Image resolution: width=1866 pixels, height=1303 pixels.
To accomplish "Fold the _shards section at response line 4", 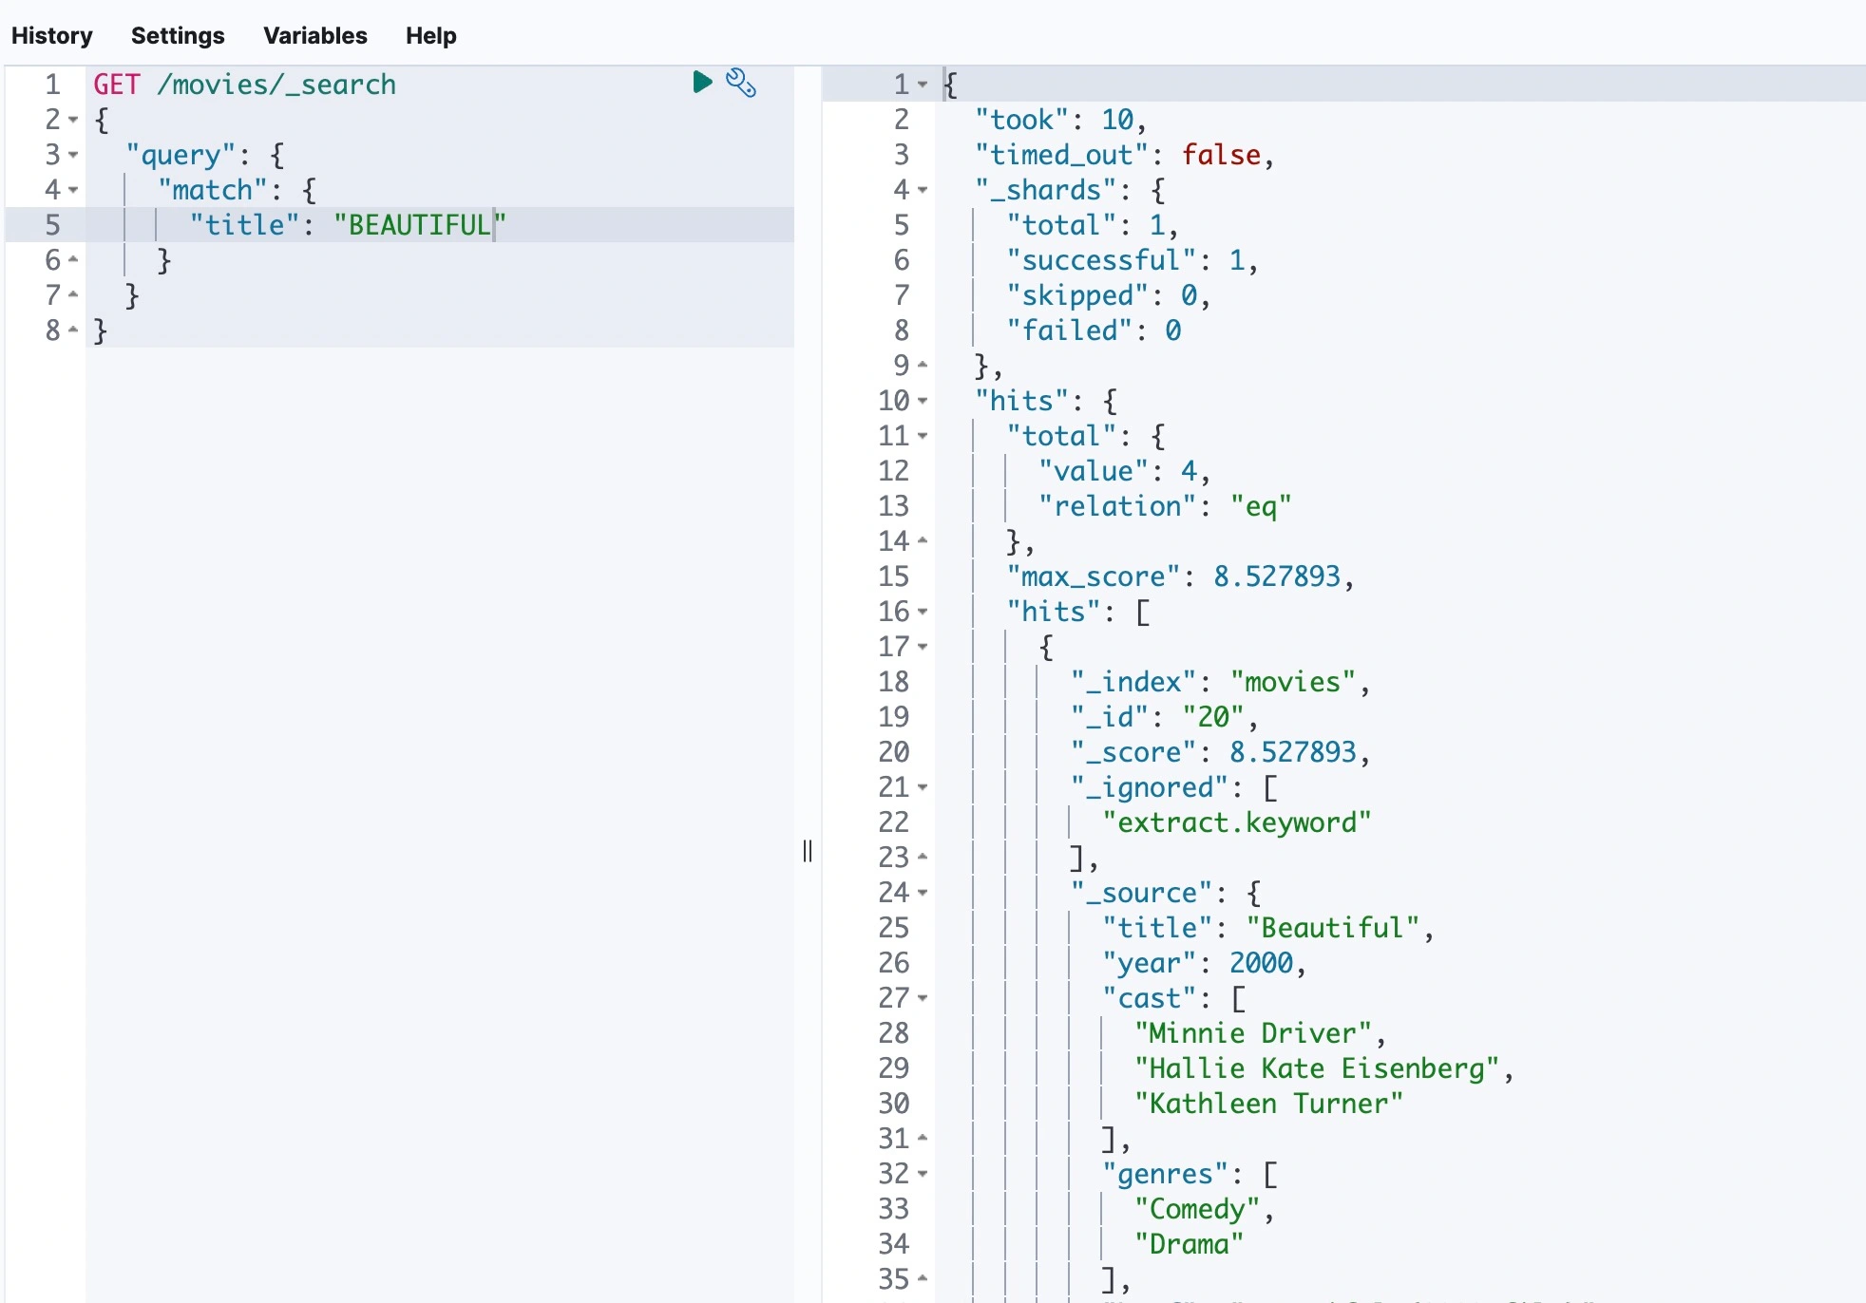I will click(923, 190).
